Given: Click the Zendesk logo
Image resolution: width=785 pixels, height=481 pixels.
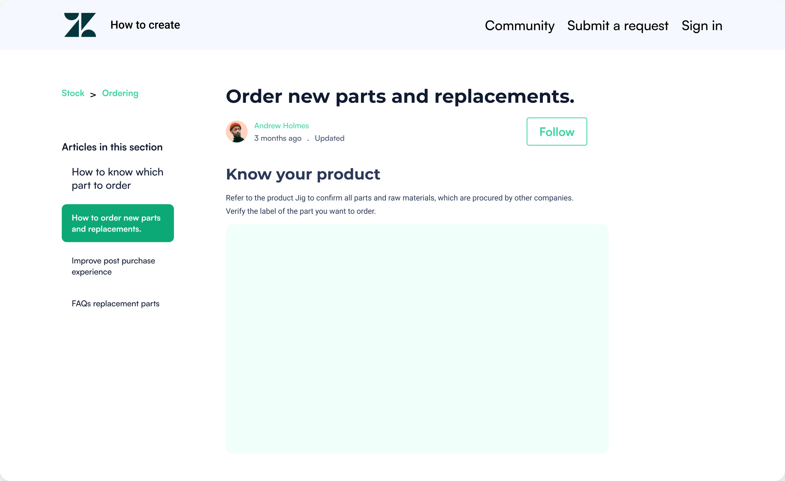Looking at the screenshot, I should tap(80, 25).
